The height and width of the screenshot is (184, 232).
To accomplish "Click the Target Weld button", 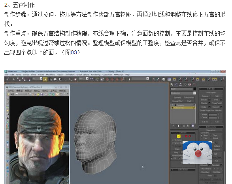I will [x=217, y=103].
